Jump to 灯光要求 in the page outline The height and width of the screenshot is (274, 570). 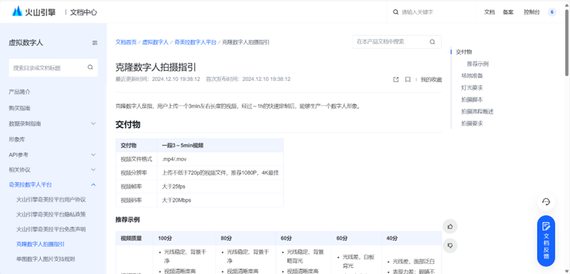pos(472,87)
